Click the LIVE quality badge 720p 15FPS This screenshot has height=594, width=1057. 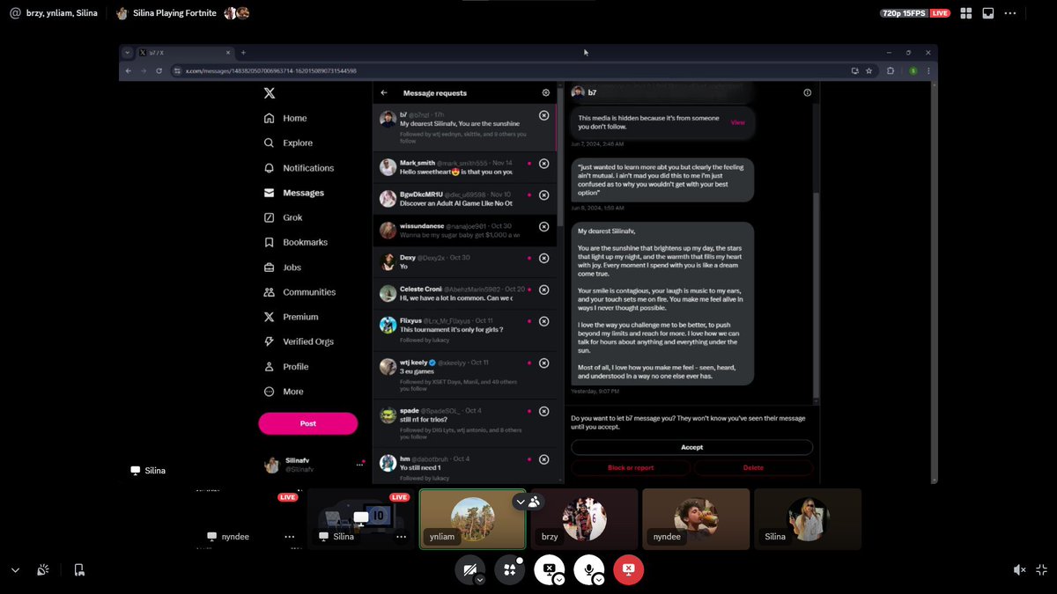pyautogui.click(x=915, y=13)
